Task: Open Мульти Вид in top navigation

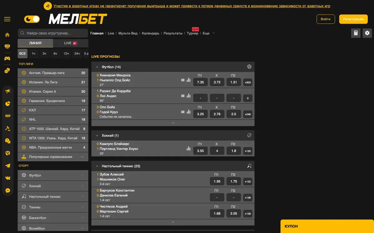Action: 128,33
